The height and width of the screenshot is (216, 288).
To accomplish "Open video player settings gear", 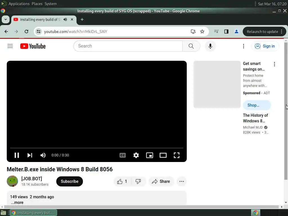I will [x=136, y=155].
